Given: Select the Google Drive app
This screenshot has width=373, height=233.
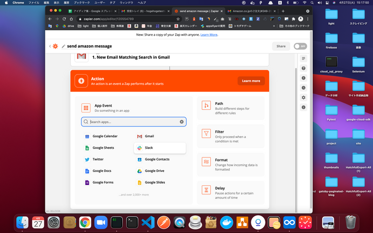Looking at the screenshot, I should tap(160, 171).
